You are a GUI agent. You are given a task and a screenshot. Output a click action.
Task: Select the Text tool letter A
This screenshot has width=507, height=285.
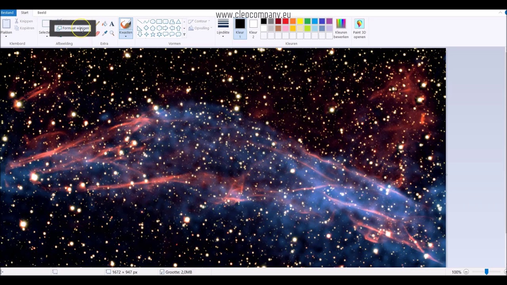112,24
